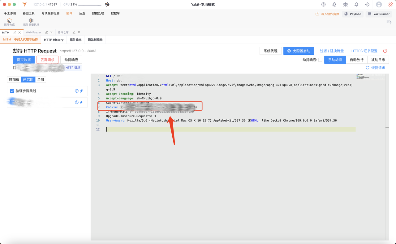Image resolution: width=396 pixels, height=244 pixels.
Task: Open the 插件仓库 plugin store icon
Action: [9, 21]
